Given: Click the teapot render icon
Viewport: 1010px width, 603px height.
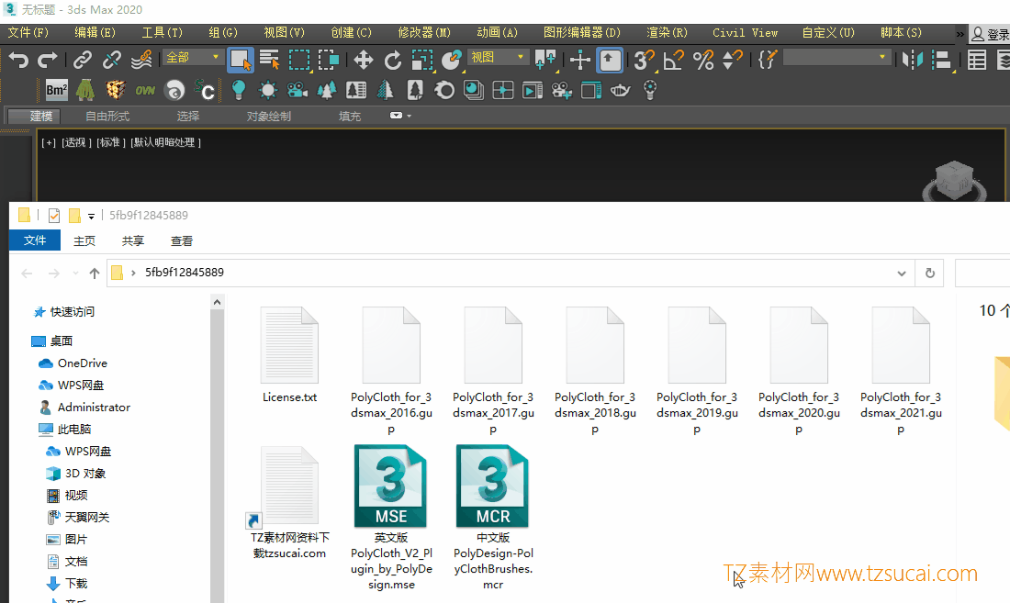Looking at the screenshot, I should tap(620, 90).
